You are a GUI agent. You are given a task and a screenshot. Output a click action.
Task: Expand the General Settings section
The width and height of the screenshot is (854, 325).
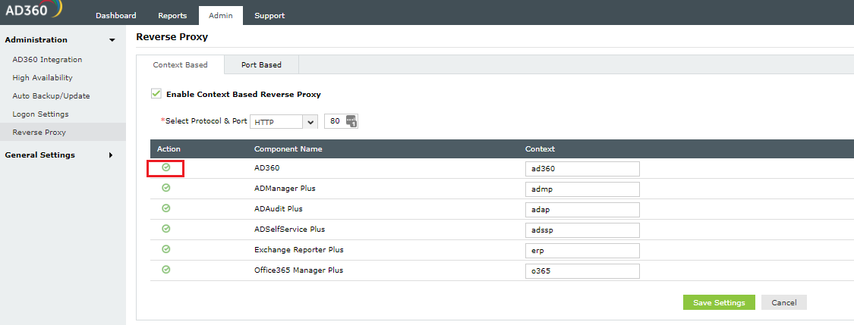pyautogui.click(x=110, y=155)
